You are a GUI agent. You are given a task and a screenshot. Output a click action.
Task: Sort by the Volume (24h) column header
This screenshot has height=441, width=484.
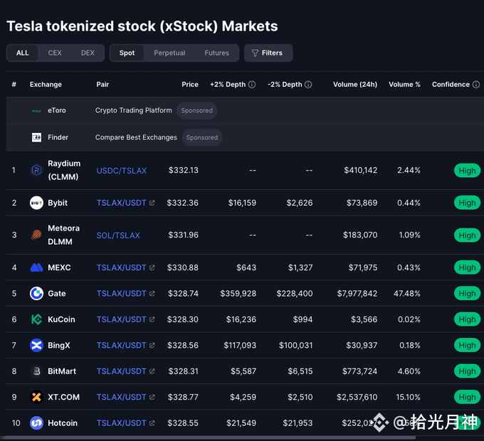click(355, 85)
